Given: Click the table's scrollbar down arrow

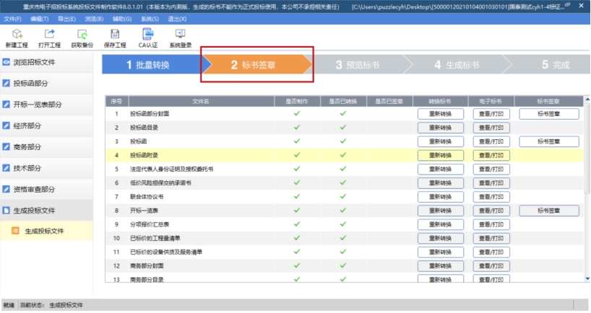Looking at the screenshot, I should [586, 278].
